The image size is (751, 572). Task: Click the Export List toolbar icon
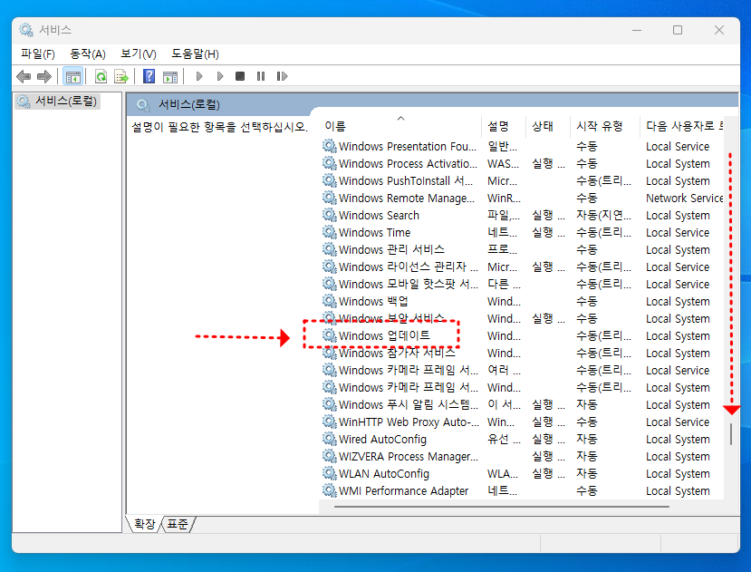point(121,76)
